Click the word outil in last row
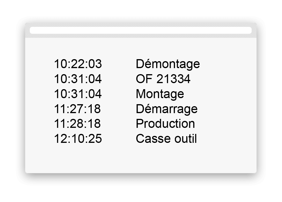This screenshot has height=202, width=282. click(x=185, y=139)
